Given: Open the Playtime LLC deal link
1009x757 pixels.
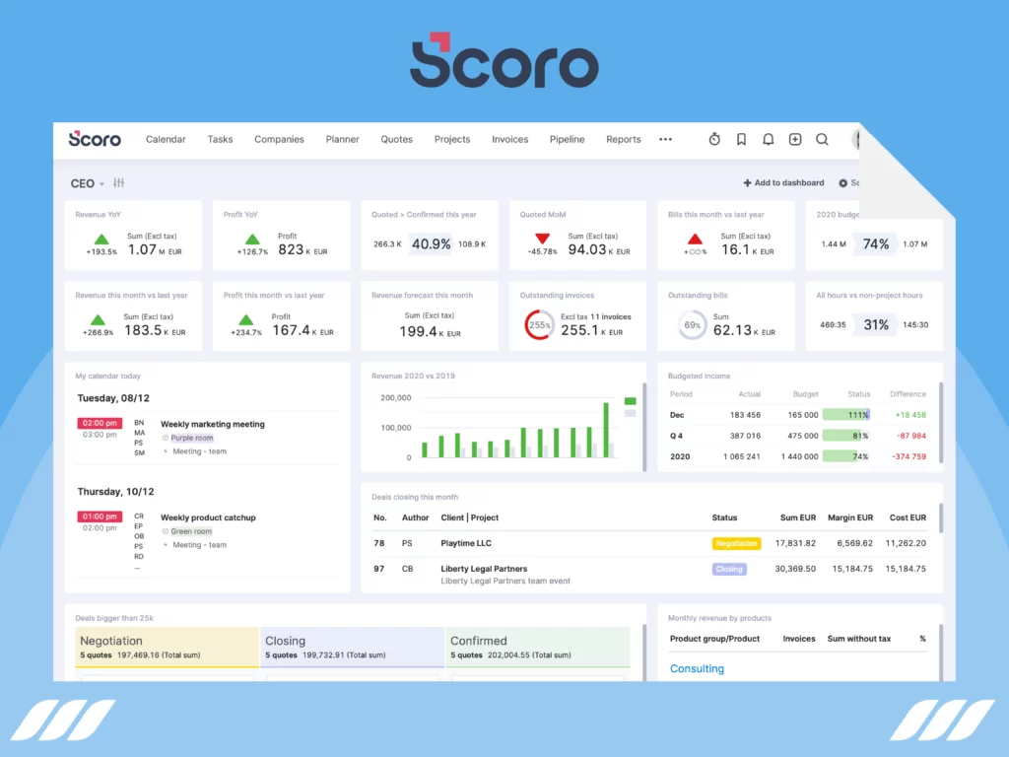Looking at the screenshot, I should [x=467, y=543].
